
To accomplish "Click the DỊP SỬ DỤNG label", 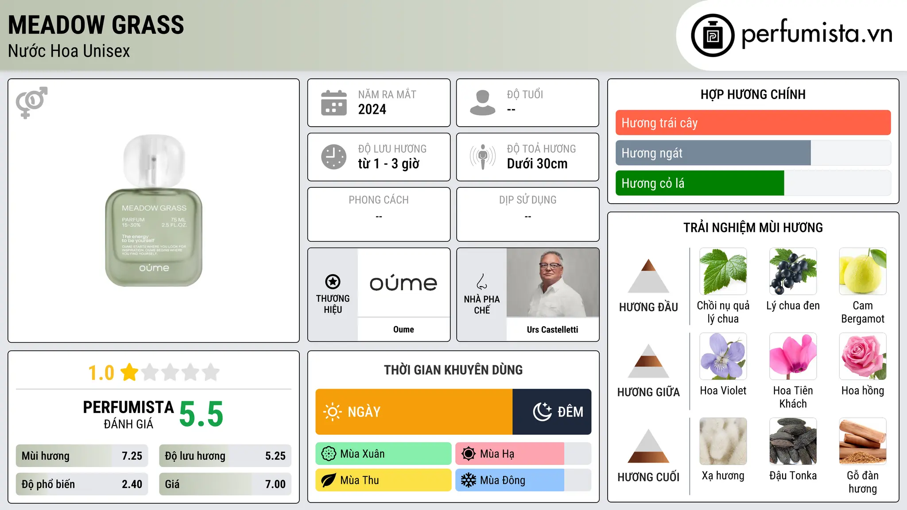I will tap(527, 200).
